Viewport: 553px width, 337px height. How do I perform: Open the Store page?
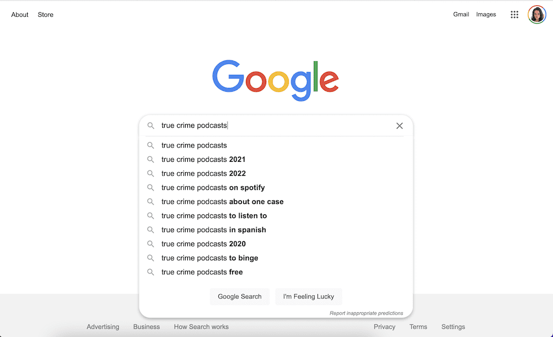coord(46,14)
